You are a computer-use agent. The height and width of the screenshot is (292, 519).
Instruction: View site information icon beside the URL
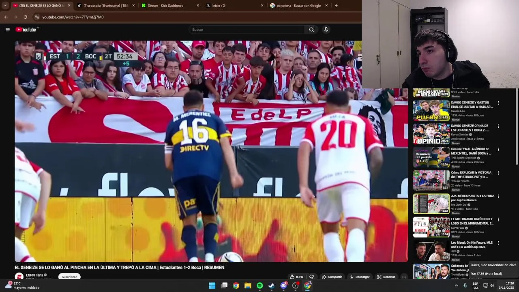point(36,17)
